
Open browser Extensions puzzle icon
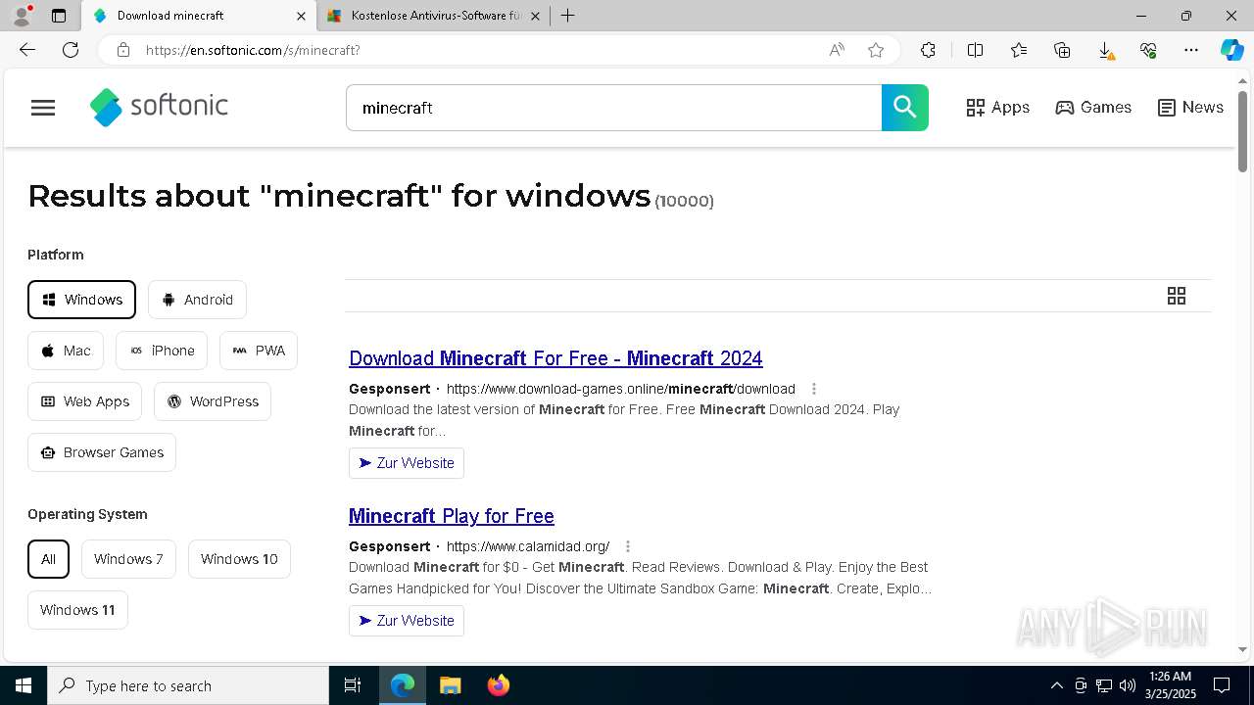(x=928, y=50)
